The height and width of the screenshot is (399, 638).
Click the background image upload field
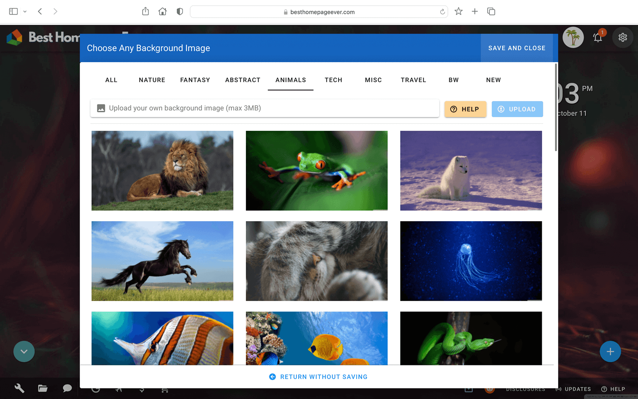[265, 108]
